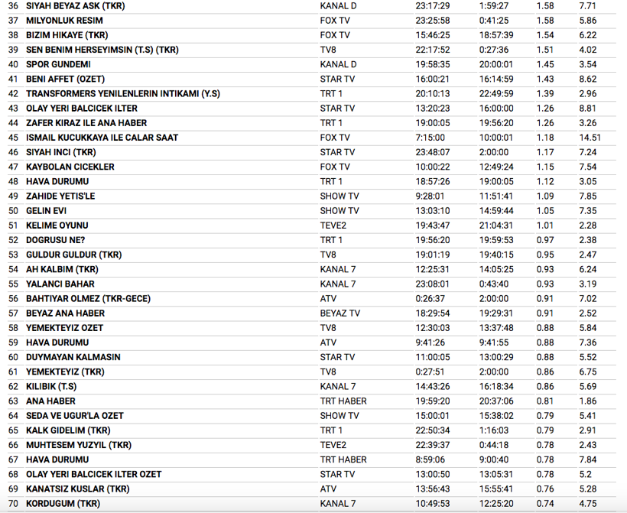
Task: Select the ANA HABER title in row 63
Action: (x=50, y=401)
